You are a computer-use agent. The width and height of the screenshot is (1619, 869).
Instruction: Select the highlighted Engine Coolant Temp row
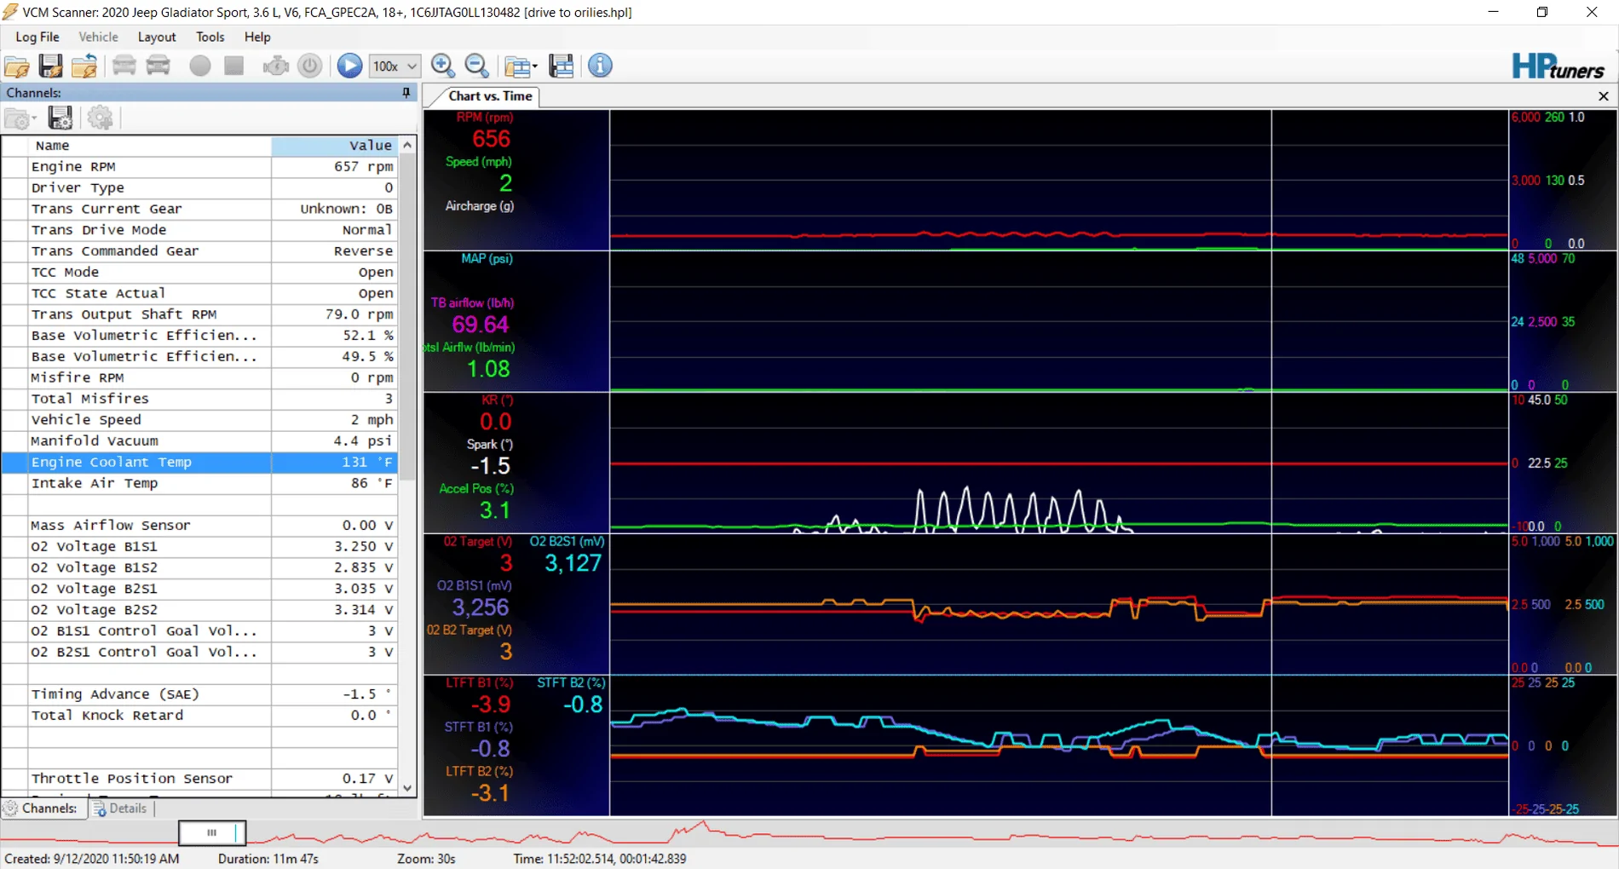tap(200, 462)
